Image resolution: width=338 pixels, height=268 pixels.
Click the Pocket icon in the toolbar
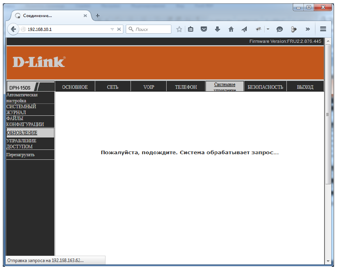click(204, 29)
